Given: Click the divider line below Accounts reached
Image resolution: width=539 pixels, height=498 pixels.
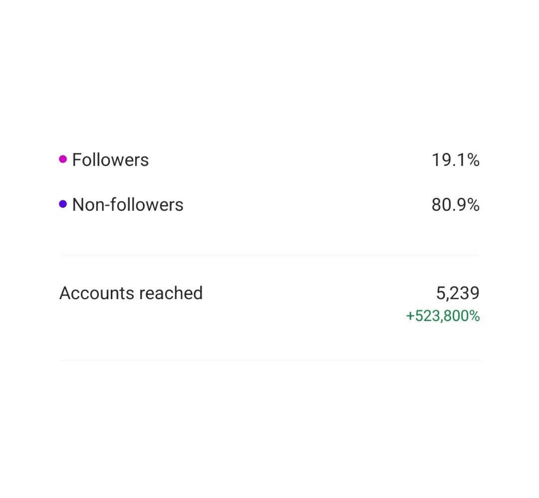Looking at the screenshot, I should click(x=269, y=360).
